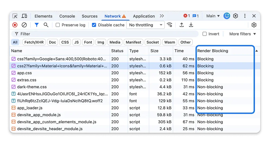The width and height of the screenshot is (271, 144).
Task: Expand the More filters dropdown
Action: pos(243,34)
